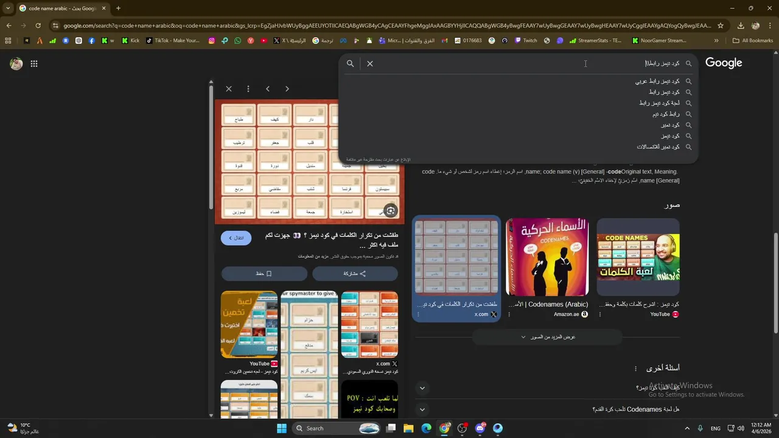
Task: Expand the first related question chevron
Action: [422, 388]
